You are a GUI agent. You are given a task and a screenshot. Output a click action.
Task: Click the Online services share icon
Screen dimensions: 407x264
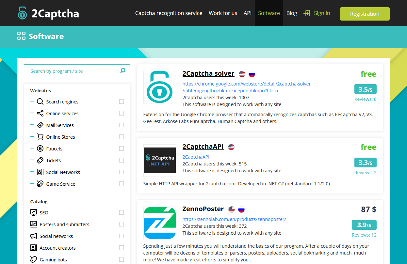40,113
